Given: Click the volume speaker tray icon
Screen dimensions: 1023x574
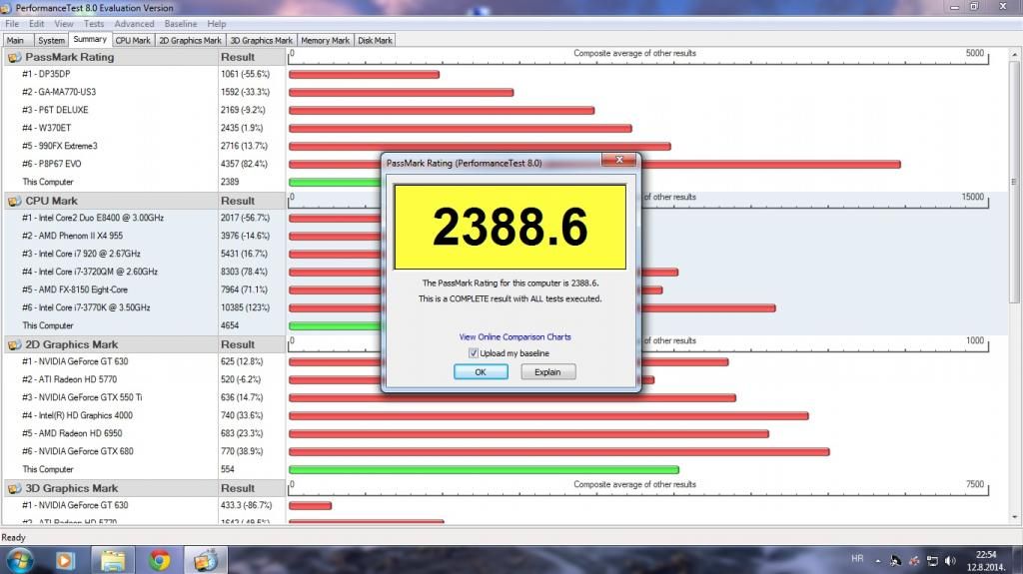Looking at the screenshot, I should 950,560.
